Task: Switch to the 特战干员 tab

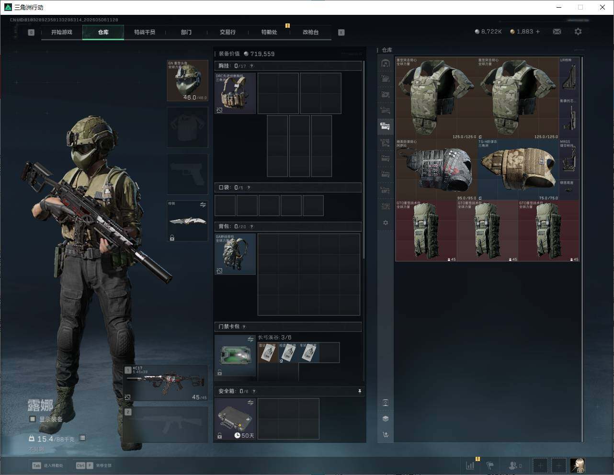Action: click(145, 32)
